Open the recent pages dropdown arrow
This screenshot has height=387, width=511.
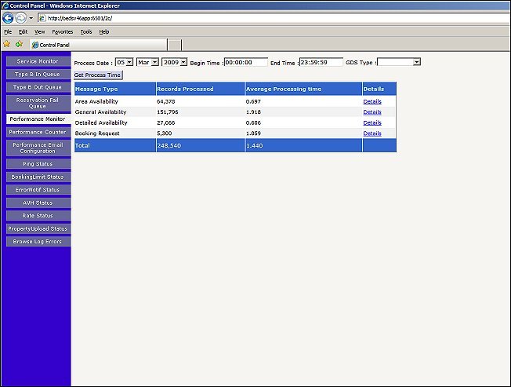[x=31, y=18]
